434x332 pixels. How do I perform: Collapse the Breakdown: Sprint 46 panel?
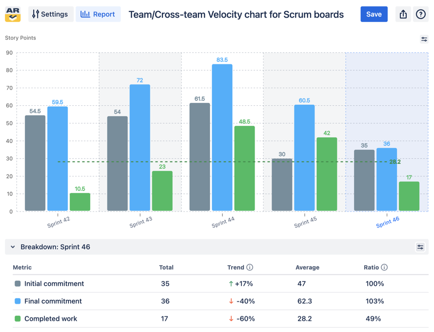[13, 247]
